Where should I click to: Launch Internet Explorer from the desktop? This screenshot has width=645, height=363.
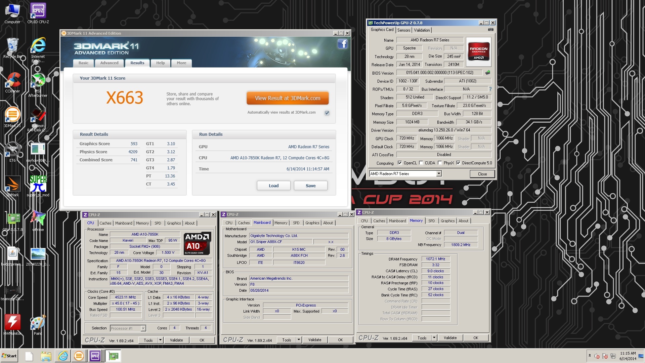[x=38, y=50]
